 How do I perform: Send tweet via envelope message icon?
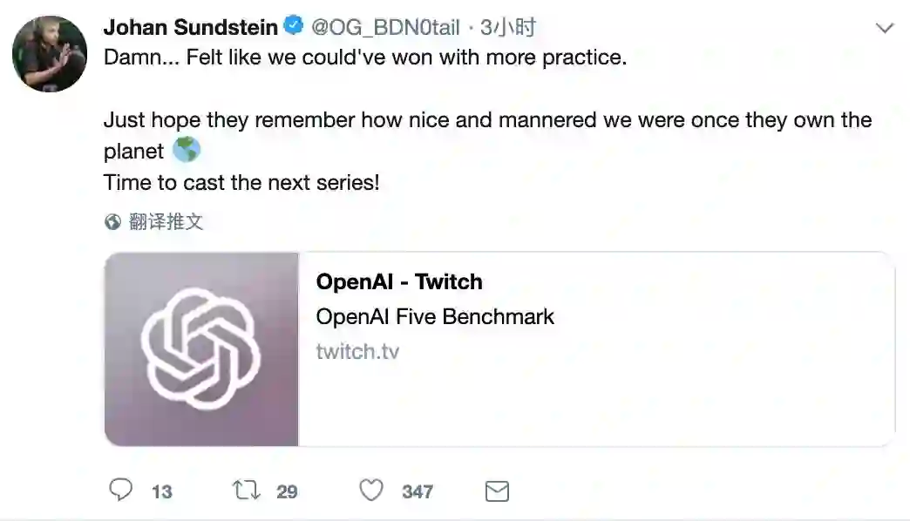(x=497, y=491)
